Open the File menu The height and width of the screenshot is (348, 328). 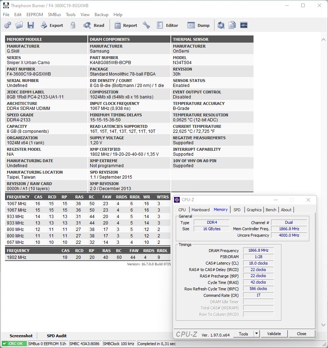tap(6, 15)
